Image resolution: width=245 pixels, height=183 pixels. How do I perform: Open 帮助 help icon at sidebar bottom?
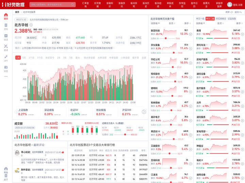tap(6, 169)
